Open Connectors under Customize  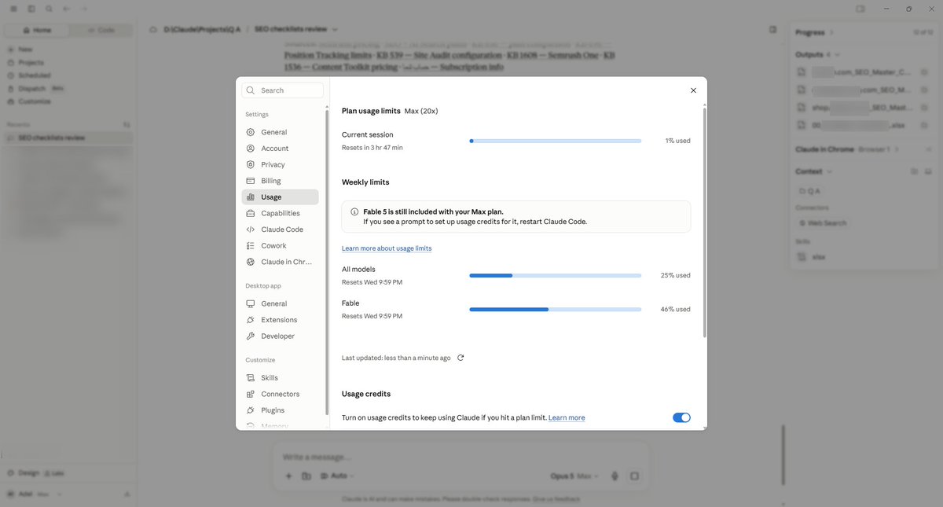(x=281, y=394)
